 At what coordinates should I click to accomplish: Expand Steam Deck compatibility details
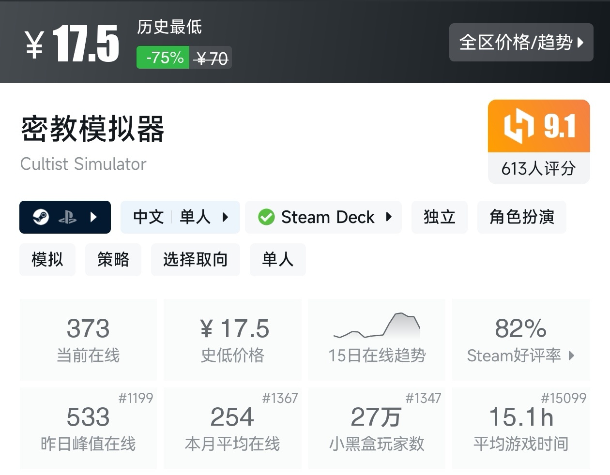coord(389,217)
